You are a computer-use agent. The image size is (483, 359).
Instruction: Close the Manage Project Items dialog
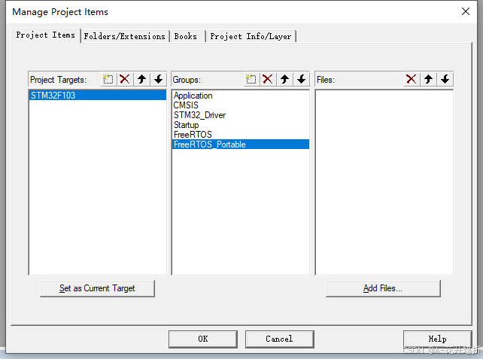click(466, 11)
